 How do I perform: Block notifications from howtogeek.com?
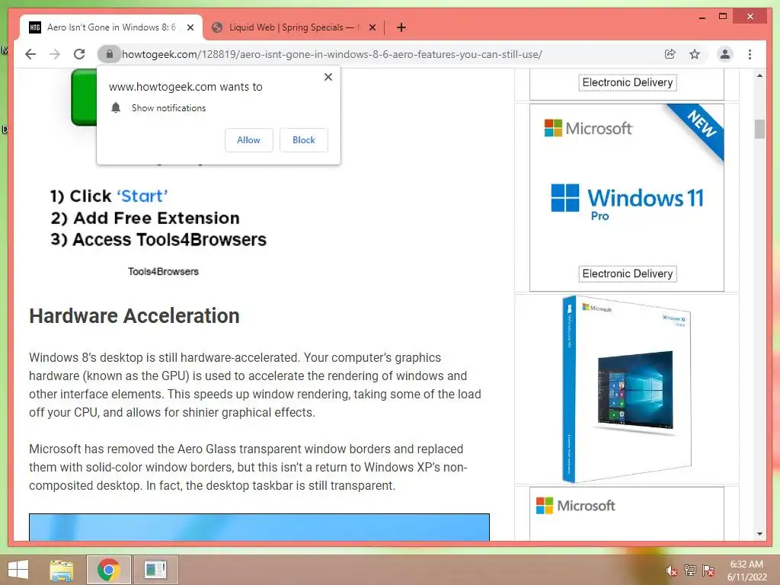click(303, 140)
